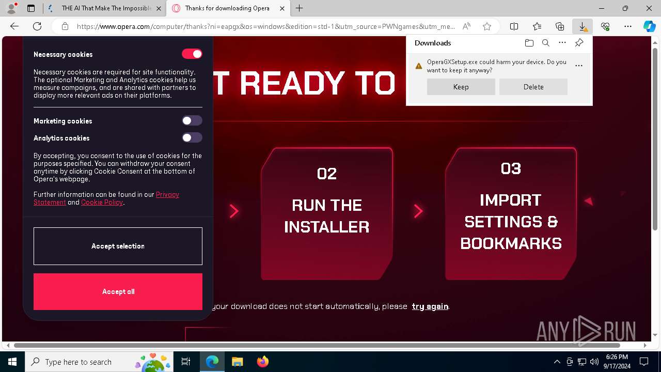Toggle Necessary cookies switch
Image resolution: width=661 pixels, height=372 pixels.
pyautogui.click(x=192, y=54)
